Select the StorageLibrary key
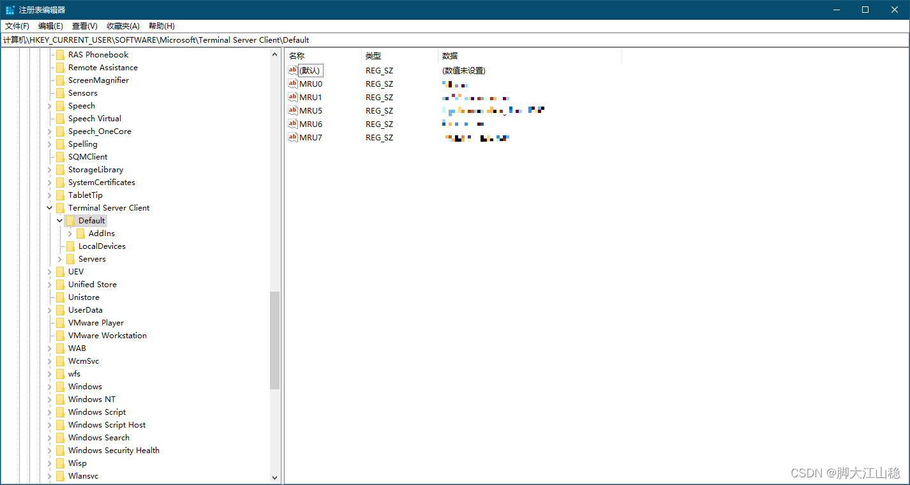This screenshot has width=910, height=485. (96, 170)
